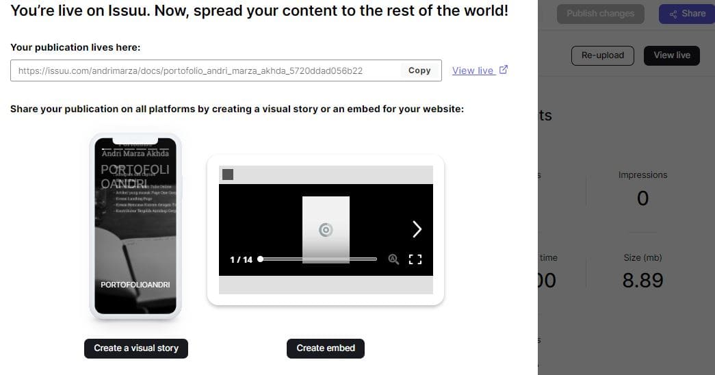The height and width of the screenshot is (375, 715).
Task: Click View live button in background page
Action: 672,55
